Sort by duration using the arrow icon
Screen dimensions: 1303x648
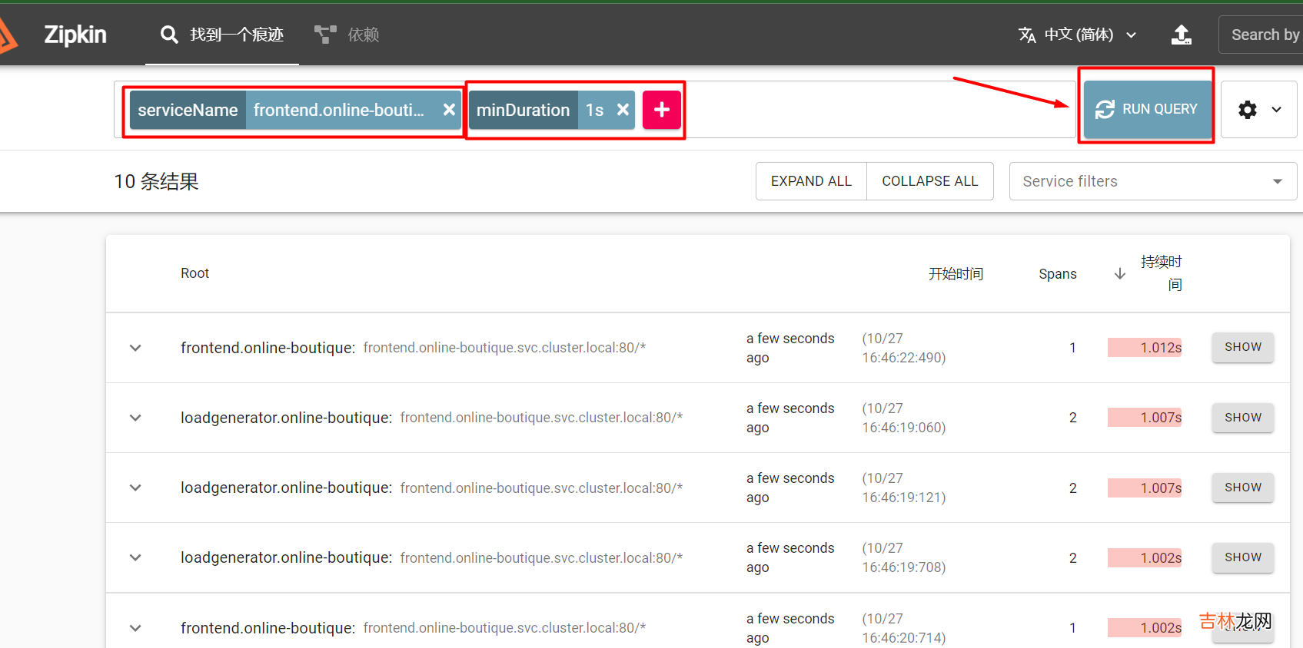pos(1120,274)
